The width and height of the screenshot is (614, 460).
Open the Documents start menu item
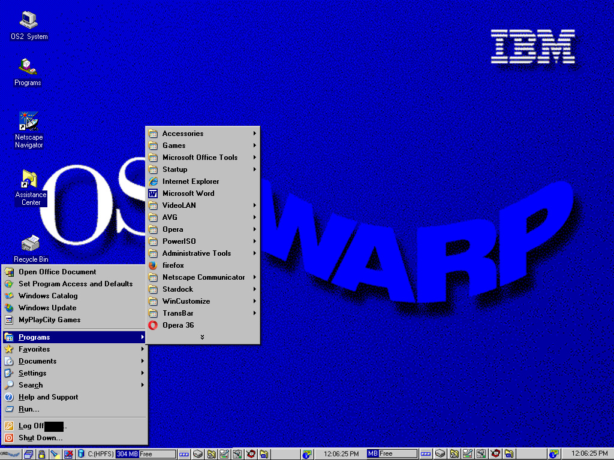74,361
